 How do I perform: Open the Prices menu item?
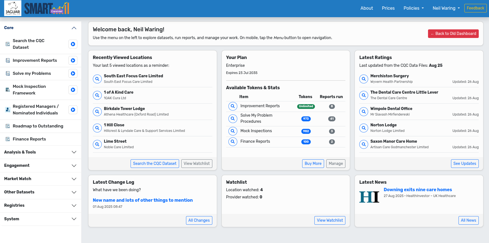point(388,8)
